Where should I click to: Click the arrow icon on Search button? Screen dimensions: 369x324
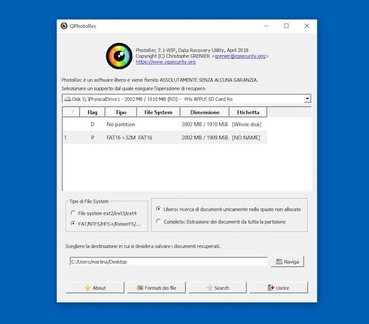tap(209, 288)
